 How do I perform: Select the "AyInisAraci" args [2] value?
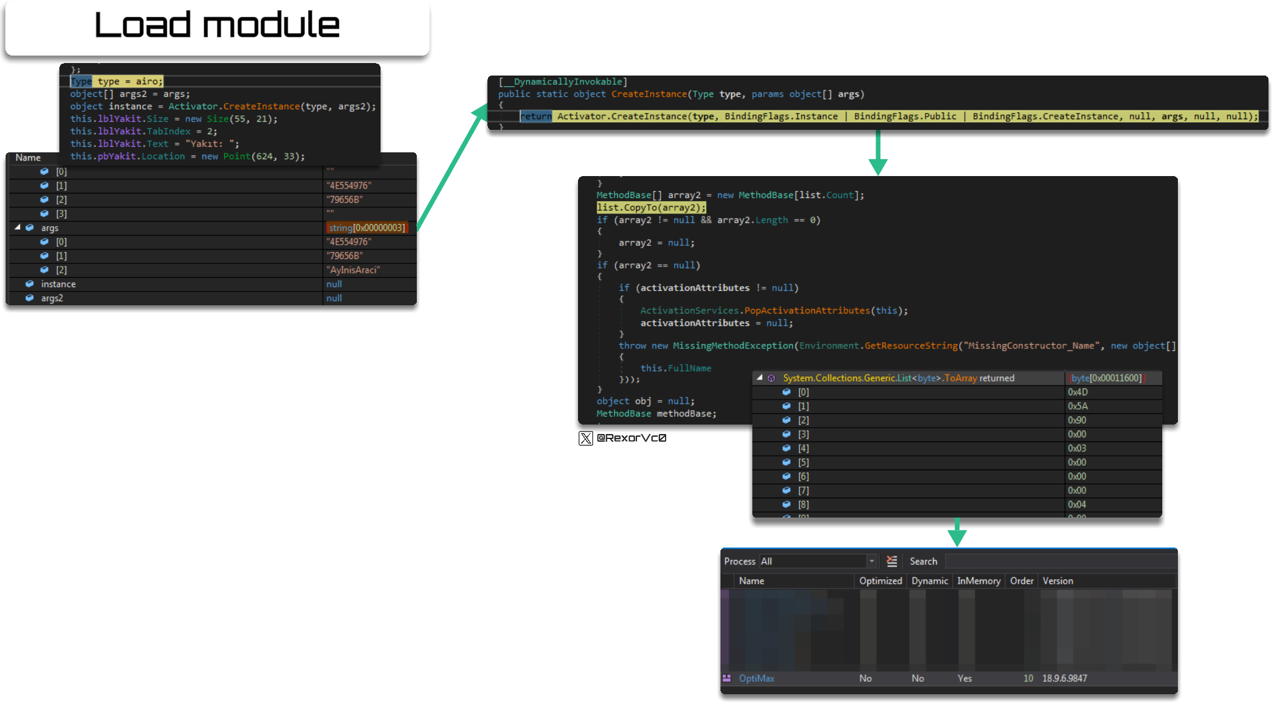pyautogui.click(x=353, y=270)
